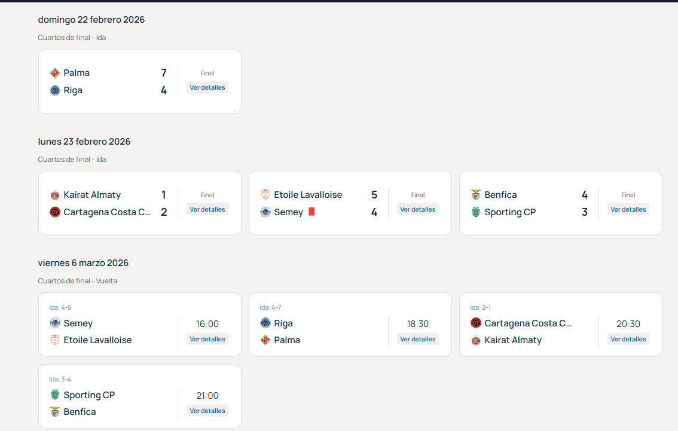Click the "Ida: 3-4" first-leg score link

pos(60,379)
